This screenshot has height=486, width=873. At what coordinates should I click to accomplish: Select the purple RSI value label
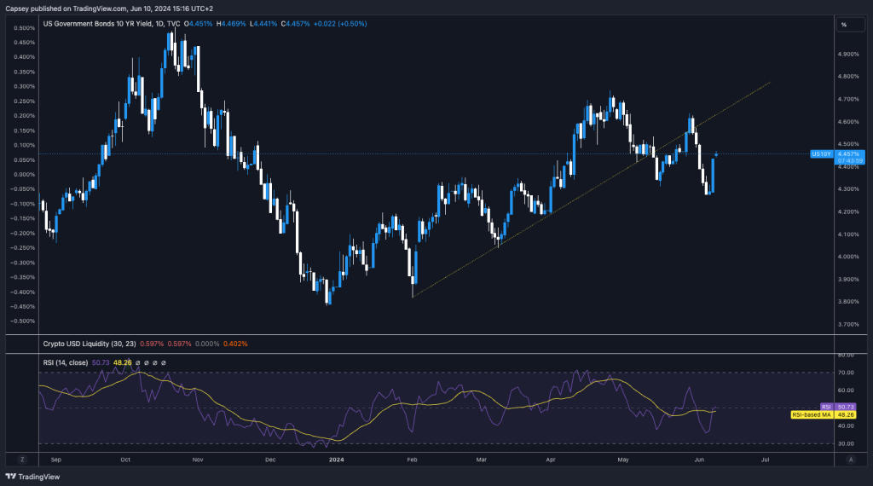[826, 407]
